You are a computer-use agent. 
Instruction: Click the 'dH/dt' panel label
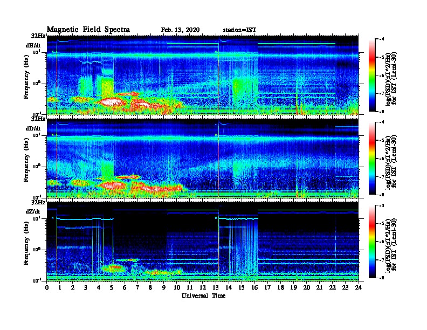[x=33, y=45]
